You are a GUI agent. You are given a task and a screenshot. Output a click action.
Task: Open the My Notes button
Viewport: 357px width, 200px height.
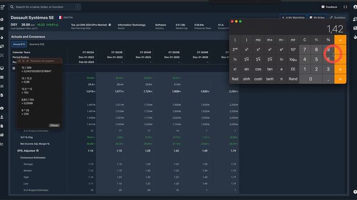(x=317, y=17)
